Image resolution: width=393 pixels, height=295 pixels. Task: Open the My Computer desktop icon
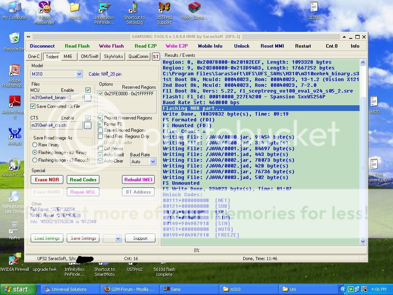point(15,10)
